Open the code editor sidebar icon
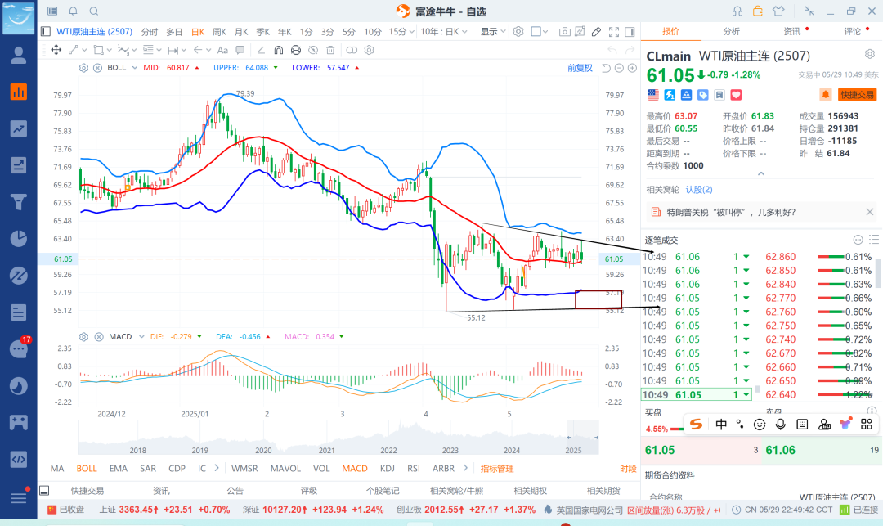 pos(19,460)
